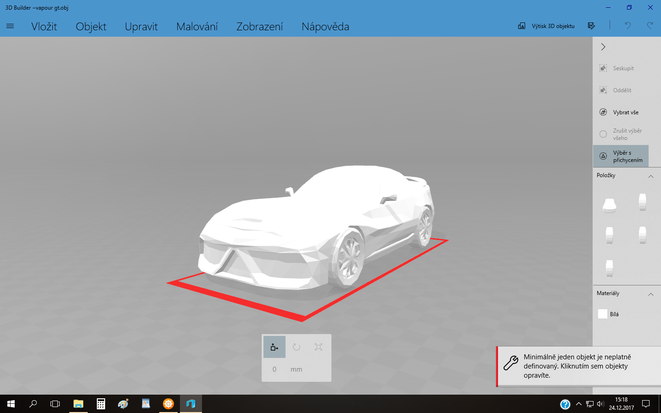The width and height of the screenshot is (661, 413).
Task: Select the top-right wheel item thumbnail
Action: tap(642, 202)
